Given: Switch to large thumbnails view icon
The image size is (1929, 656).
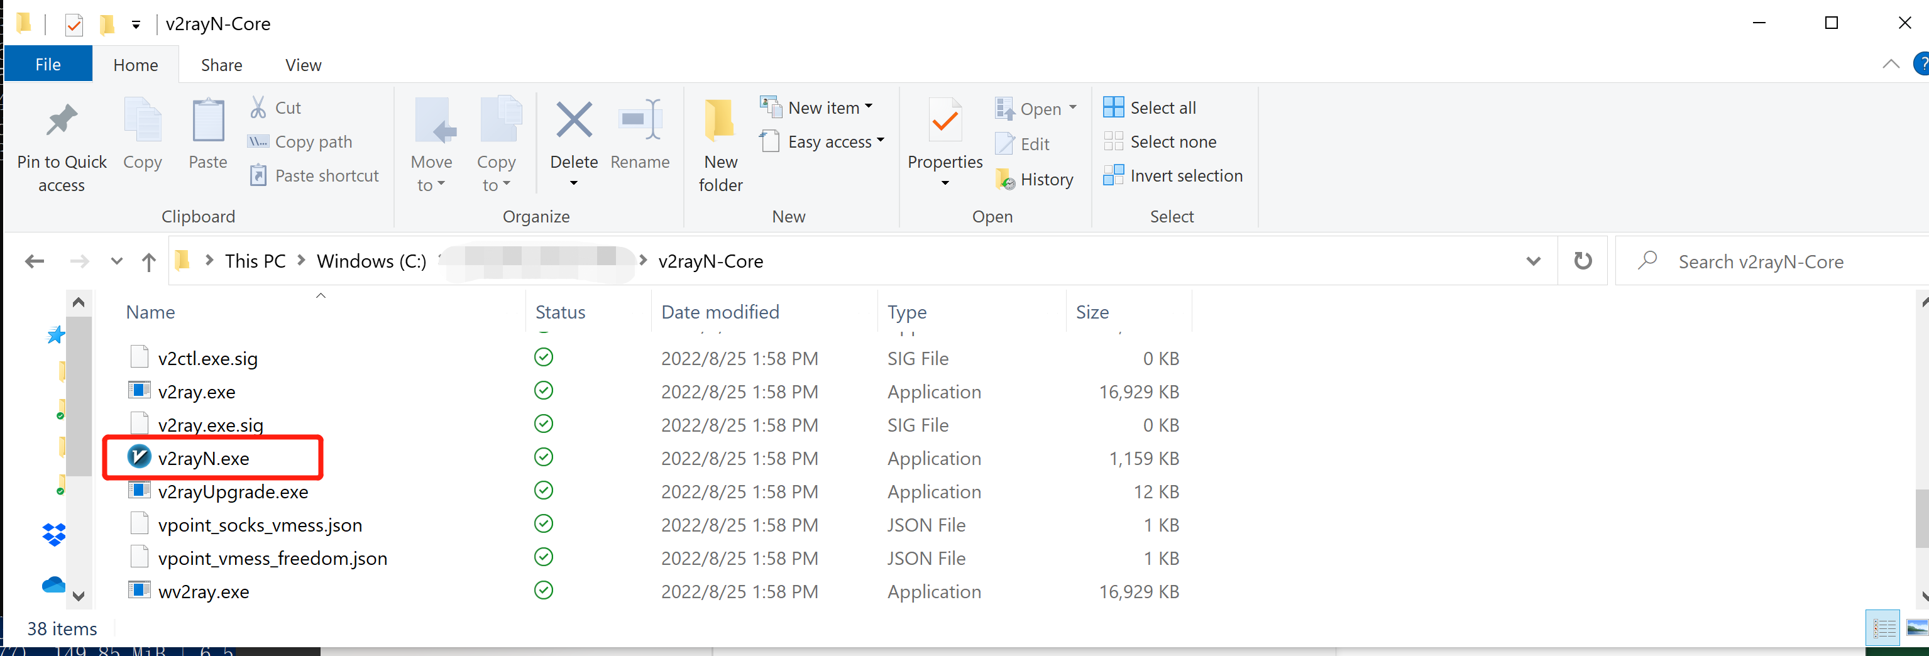Looking at the screenshot, I should tap(1916, 628).
